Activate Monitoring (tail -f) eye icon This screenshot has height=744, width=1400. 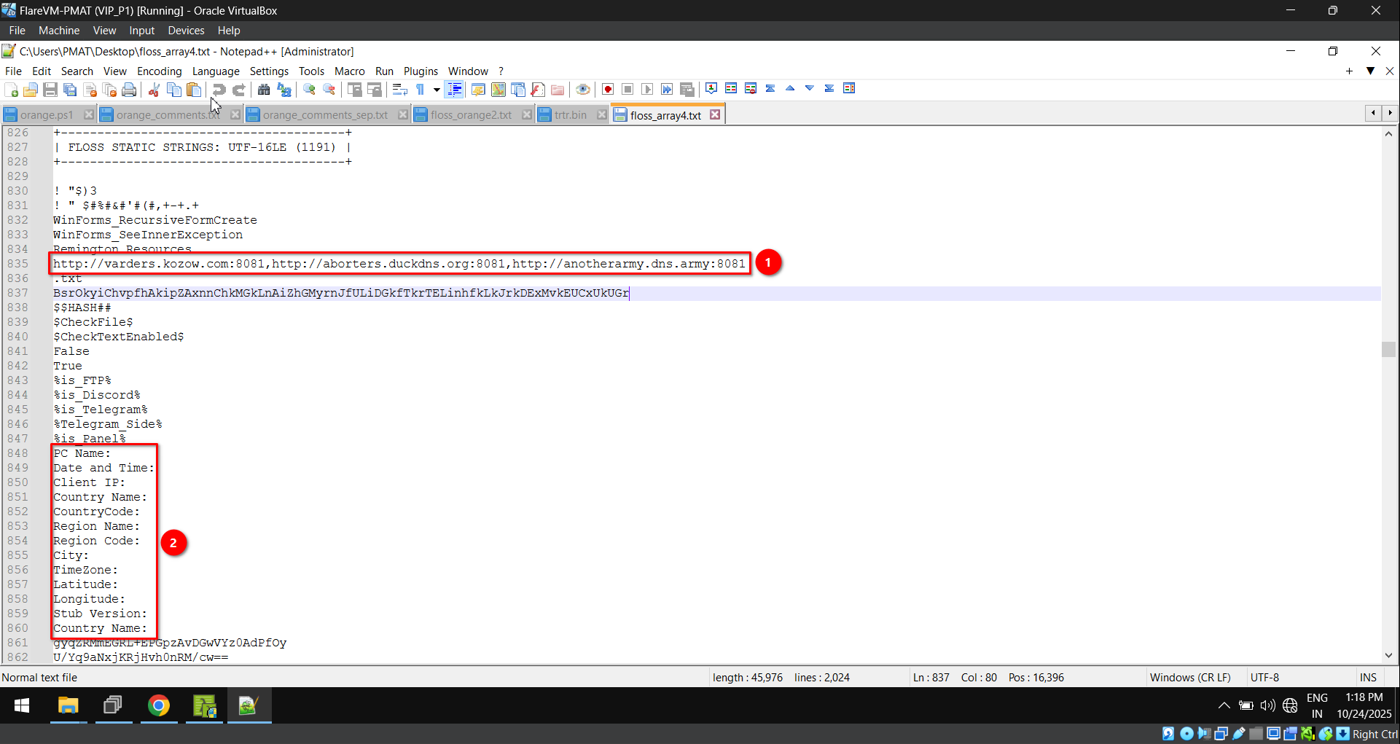click(583, 89)
